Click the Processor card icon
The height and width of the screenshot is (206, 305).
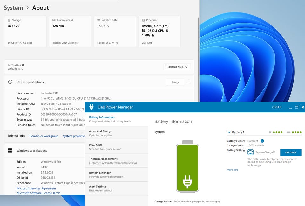[x=143, y=20]
